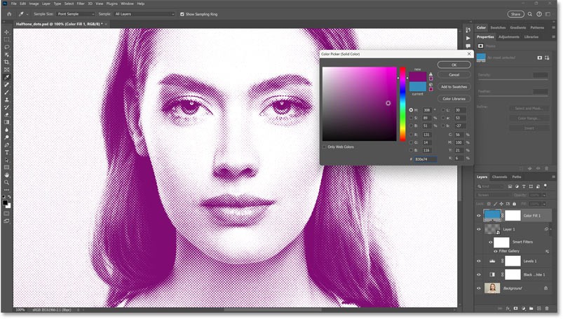Click the vertical hue slider strip
Image resolution: width=563 pixels, height=319 pixels.
tap(402, 104)
